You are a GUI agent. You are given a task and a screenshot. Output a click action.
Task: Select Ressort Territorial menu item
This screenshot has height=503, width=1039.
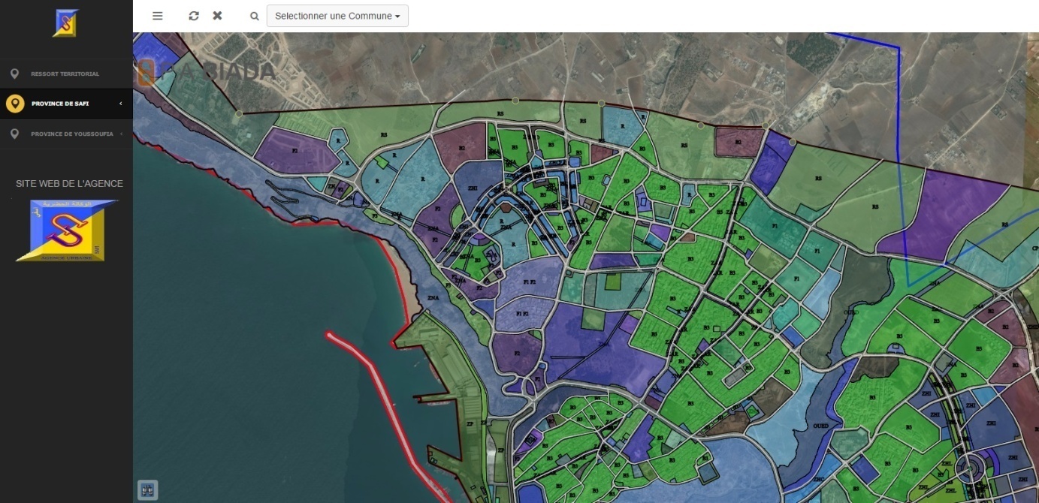pos(65,74)
